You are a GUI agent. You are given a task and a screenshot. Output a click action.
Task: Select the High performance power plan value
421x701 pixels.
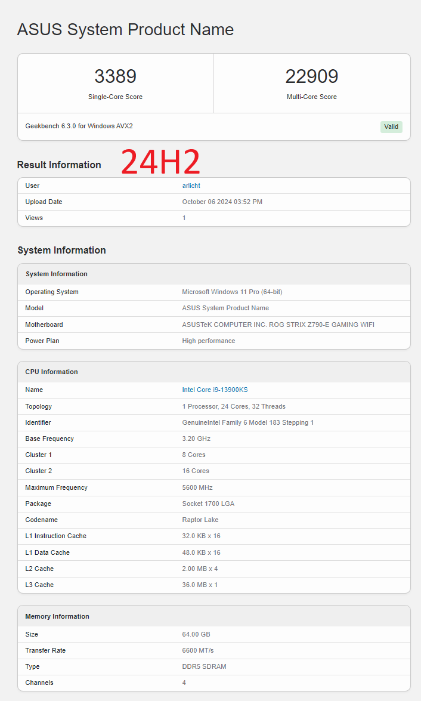tap(208, 341)
